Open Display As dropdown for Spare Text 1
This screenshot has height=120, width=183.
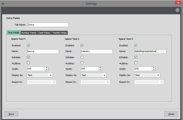[40, 75]
